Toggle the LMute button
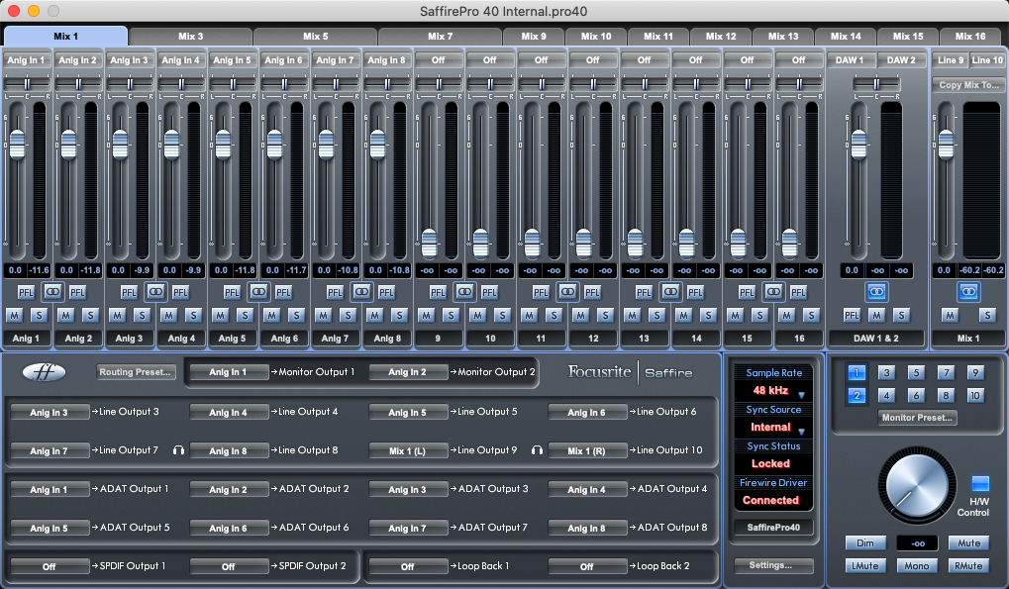 pyautogui.click(x=864, y=566)
